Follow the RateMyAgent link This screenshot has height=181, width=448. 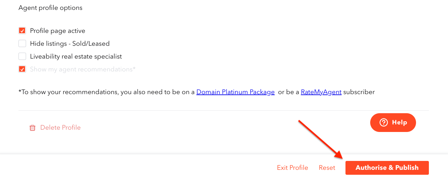pyautogui.click(x=321, y=92)
